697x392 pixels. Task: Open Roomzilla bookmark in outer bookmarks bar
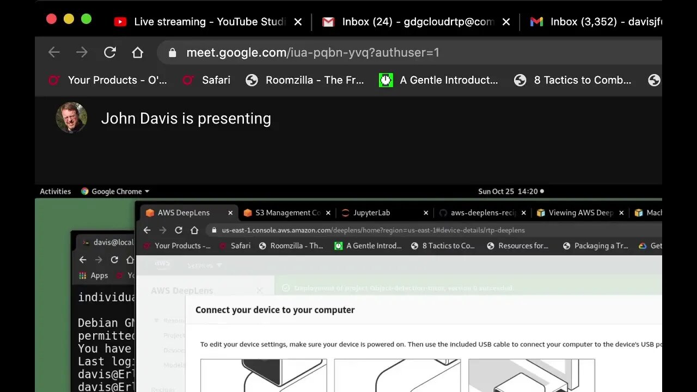coord(305,80)
